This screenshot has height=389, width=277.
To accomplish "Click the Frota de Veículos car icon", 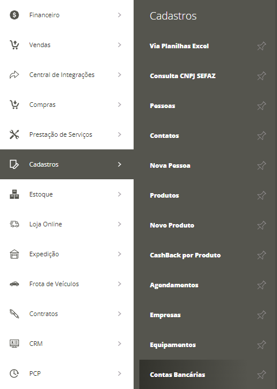I will [x=14, y=284].
